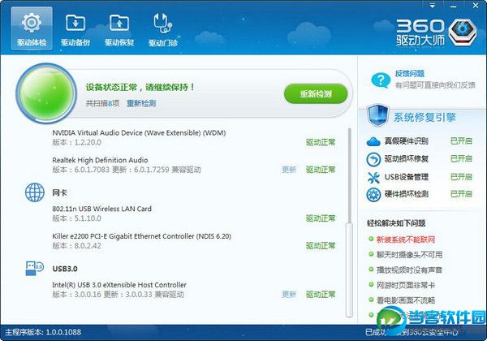Open 聊天时摄像头不可用 help link
This screenshot has width=487, height=341.
(409, 255)
